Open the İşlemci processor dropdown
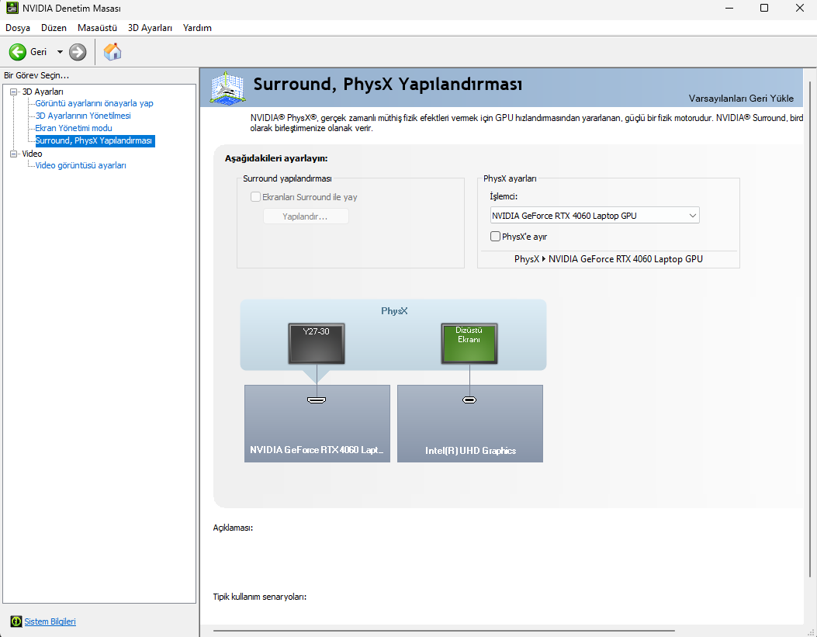 tap(594, 216)
